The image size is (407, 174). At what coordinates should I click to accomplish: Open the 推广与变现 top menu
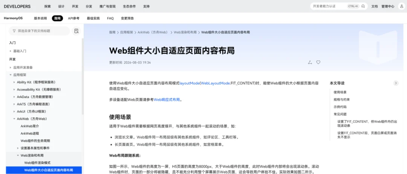(x=107, y=6)
